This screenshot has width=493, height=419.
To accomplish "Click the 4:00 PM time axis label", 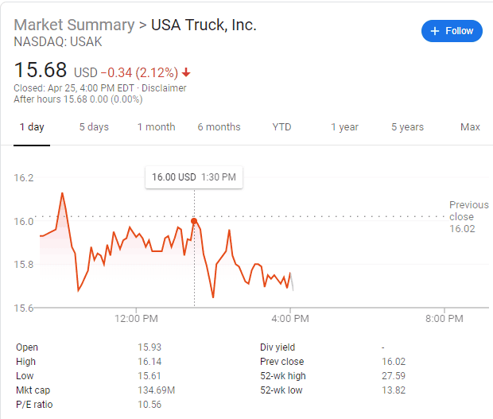I will tap(290, 319).
